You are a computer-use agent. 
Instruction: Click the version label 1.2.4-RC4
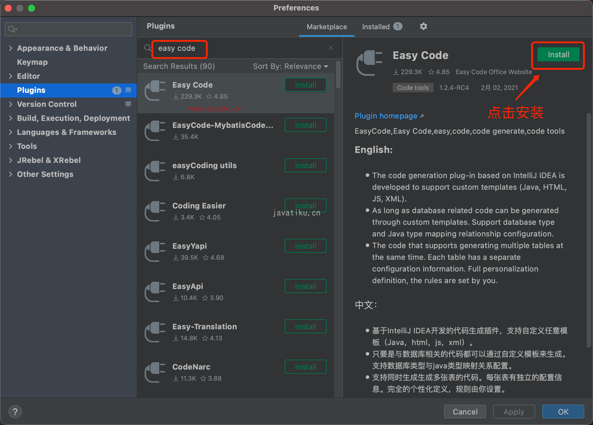[x=454, y=88]
